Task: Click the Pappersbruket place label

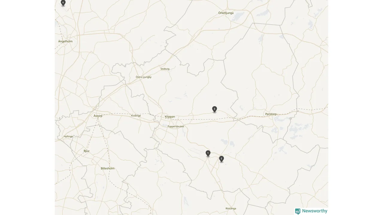Action: point(176,127)
